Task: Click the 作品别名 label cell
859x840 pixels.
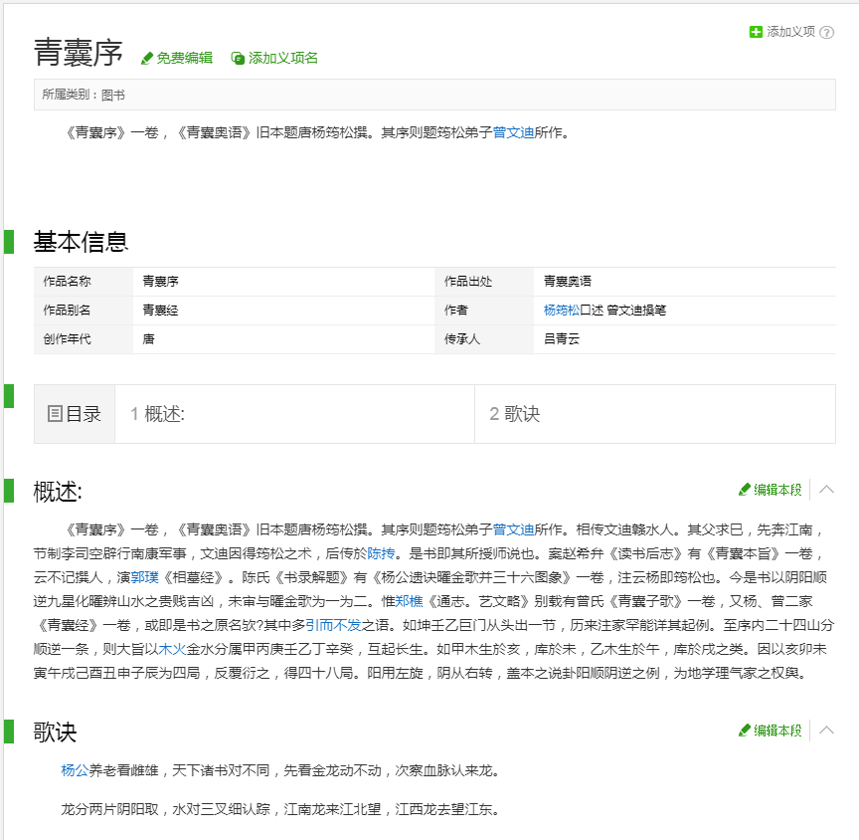Action: click(x=84, y=311)
